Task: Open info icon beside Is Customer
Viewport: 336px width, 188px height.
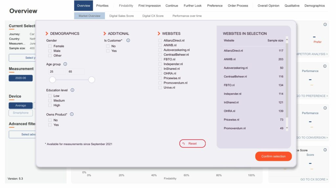Action: tap(128, 40)
